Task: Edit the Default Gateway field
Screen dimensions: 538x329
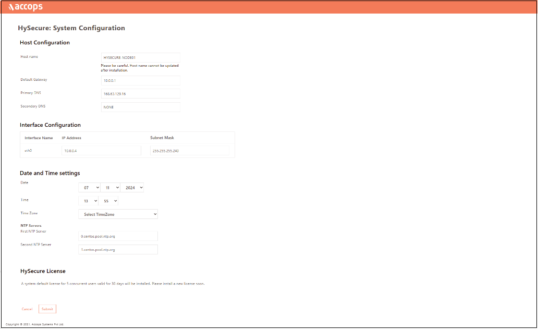Action: [x=140, y=81]
